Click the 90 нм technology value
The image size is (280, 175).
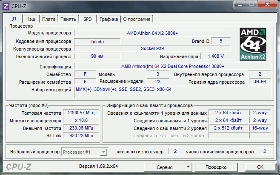click(x=97, y=56)
